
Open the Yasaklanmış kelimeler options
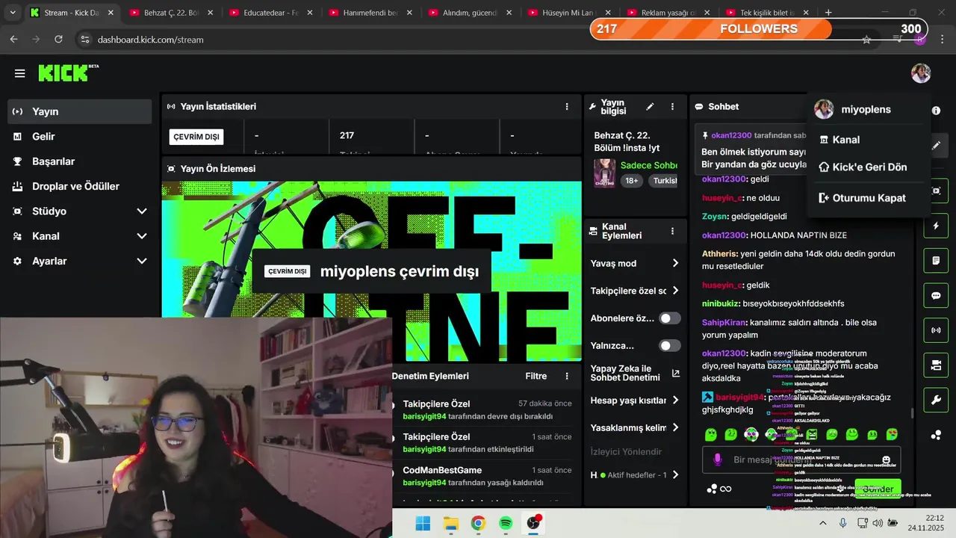pyautogui.click(x=635, y=427)
